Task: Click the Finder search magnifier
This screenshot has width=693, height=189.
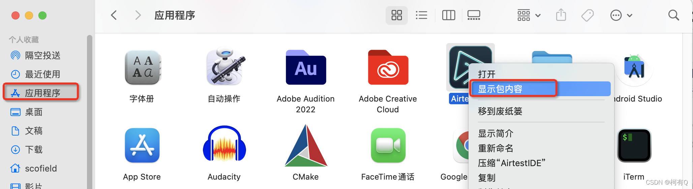Action: click(x=673, y=15)
